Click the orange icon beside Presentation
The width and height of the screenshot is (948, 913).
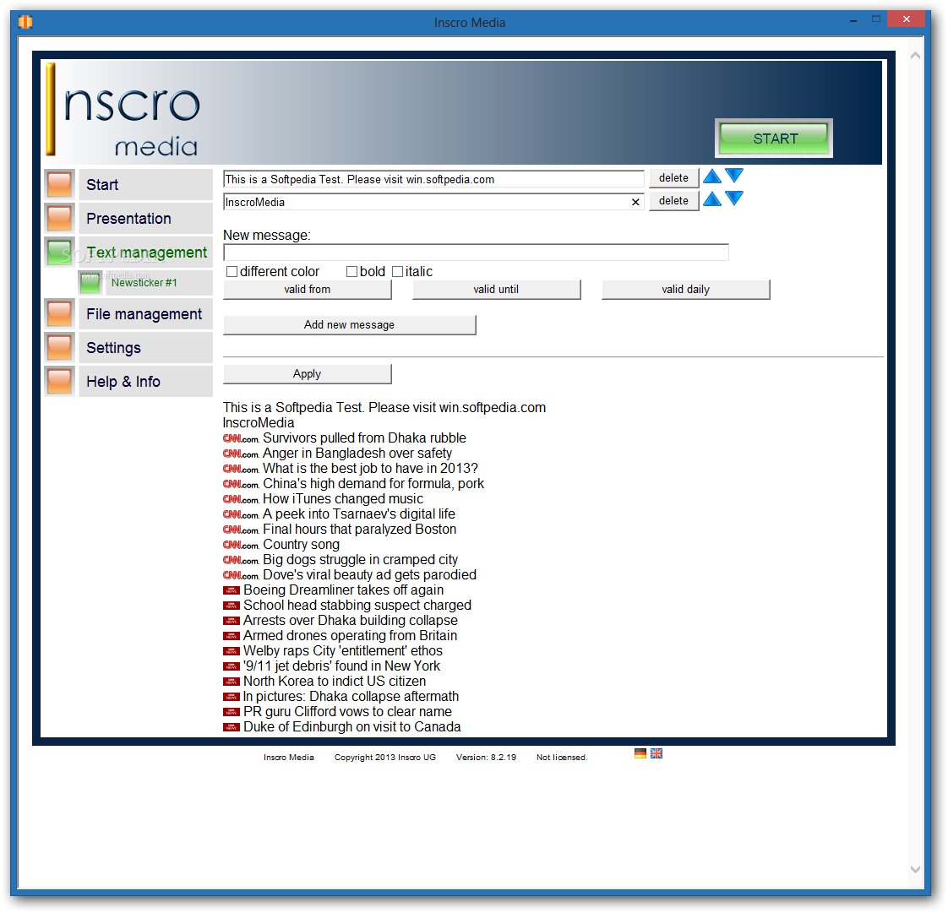59,218
